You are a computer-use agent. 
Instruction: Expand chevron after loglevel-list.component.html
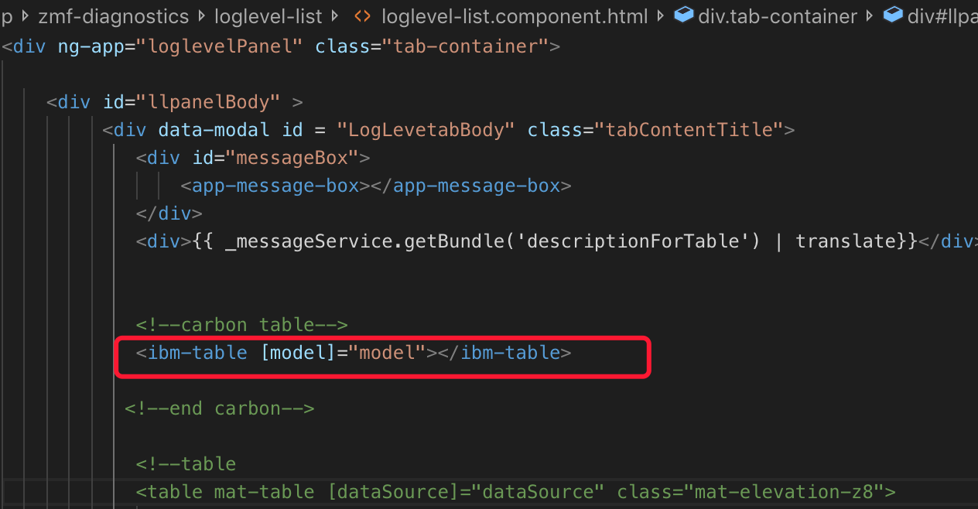[x=659, y=15]
